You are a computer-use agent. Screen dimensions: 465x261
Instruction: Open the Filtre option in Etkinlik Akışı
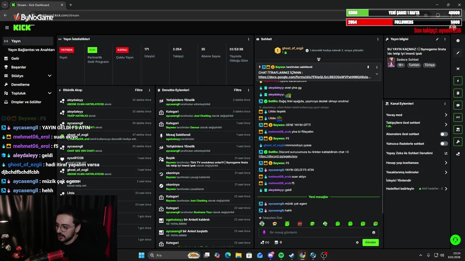pos(139,90)
